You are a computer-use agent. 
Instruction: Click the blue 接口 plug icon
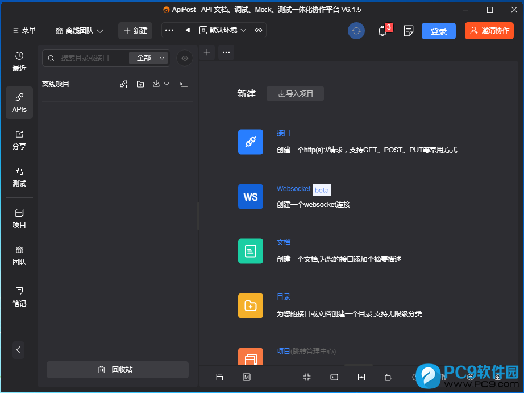pos(251,142)
